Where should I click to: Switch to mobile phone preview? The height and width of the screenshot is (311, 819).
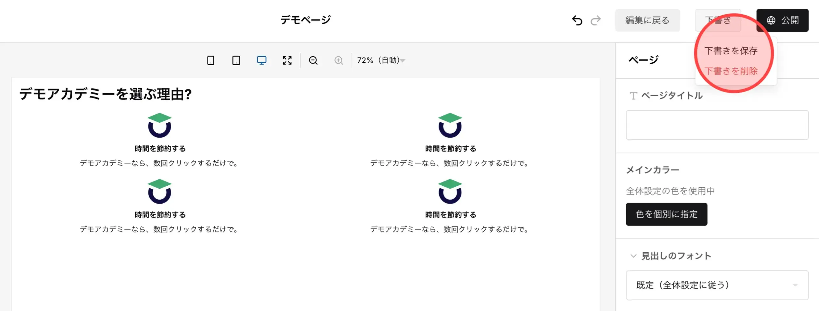click(211, 60)
